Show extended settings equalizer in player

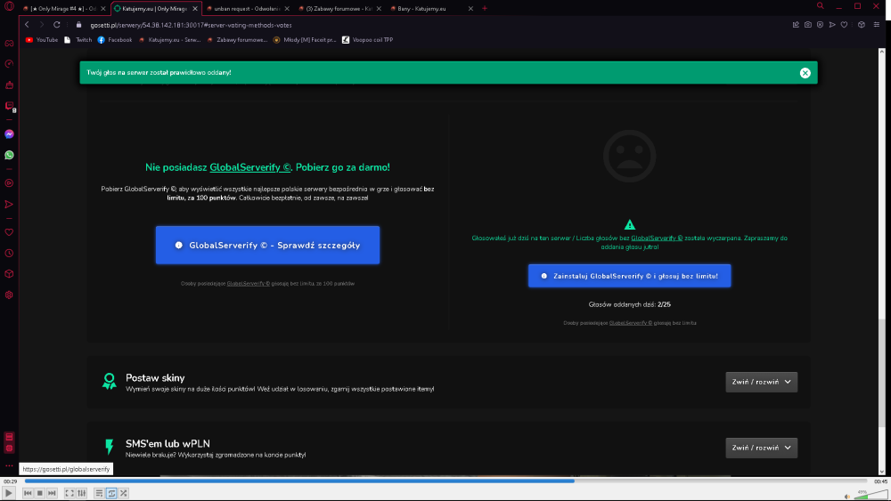coord(82,493)
